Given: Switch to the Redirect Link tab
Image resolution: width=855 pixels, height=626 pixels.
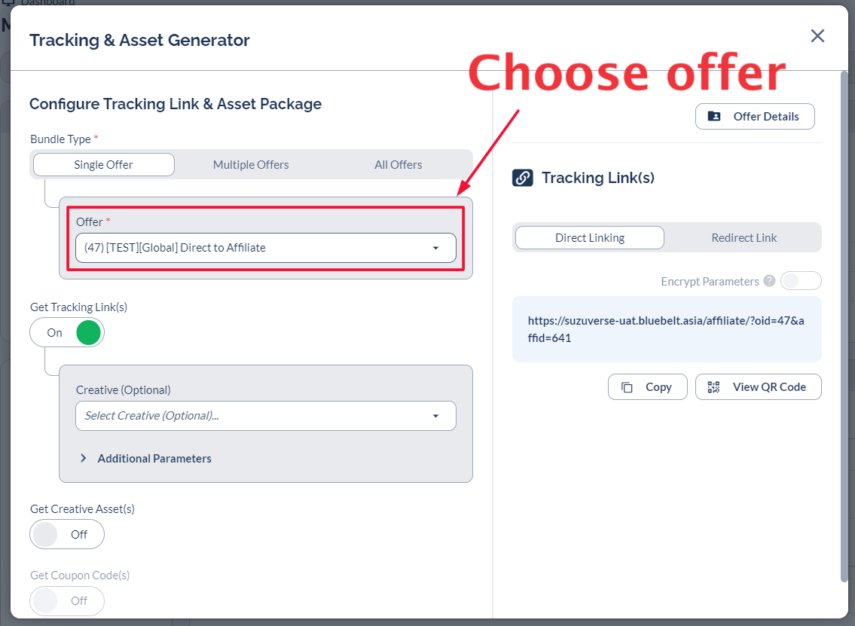Looking at the screenshot, I should [744, 238].
